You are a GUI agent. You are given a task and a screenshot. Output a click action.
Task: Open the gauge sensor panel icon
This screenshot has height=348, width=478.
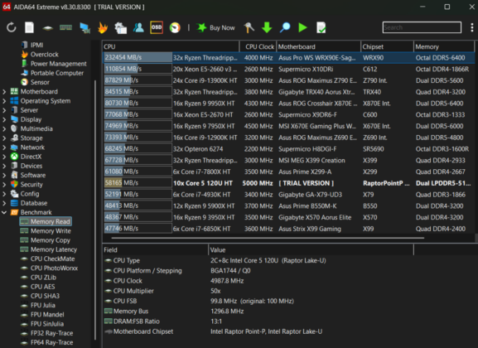pos(175,27)
